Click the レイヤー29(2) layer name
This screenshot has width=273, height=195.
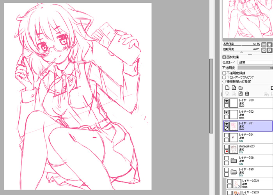click(x=250, y=192)
